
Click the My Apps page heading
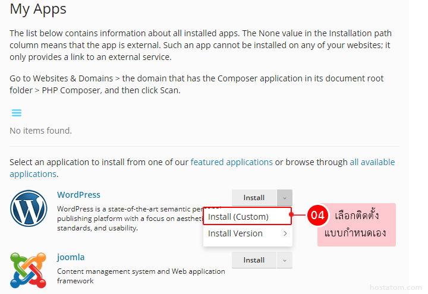pos(38,9)
